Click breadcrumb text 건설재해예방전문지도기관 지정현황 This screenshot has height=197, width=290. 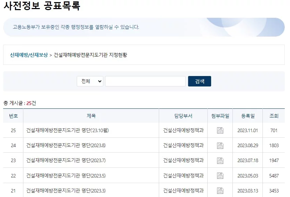pos(90,55)
